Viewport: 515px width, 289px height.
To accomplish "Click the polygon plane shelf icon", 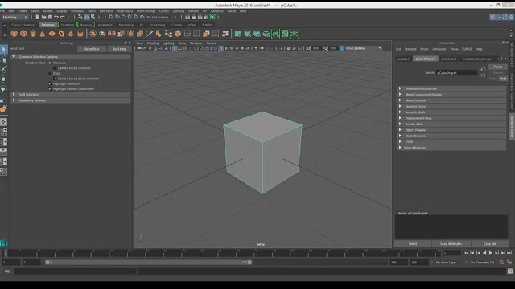I will (51, 34).
